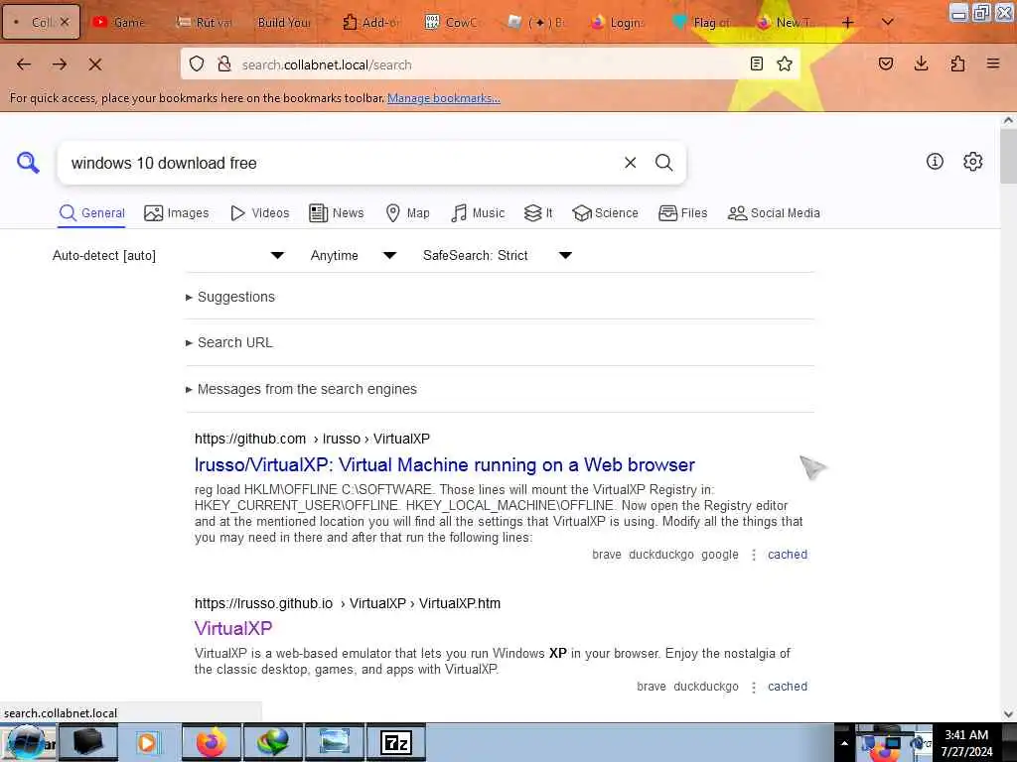The height and width of the screenshot is (762, 1017).
Task: Click the page vertical scrollbar thumb
Action: (x=1008, y=156)
